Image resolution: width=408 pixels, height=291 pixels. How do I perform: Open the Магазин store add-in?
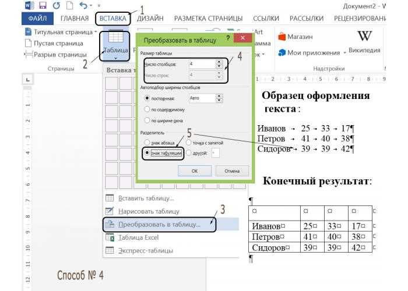tap(296, 37)
